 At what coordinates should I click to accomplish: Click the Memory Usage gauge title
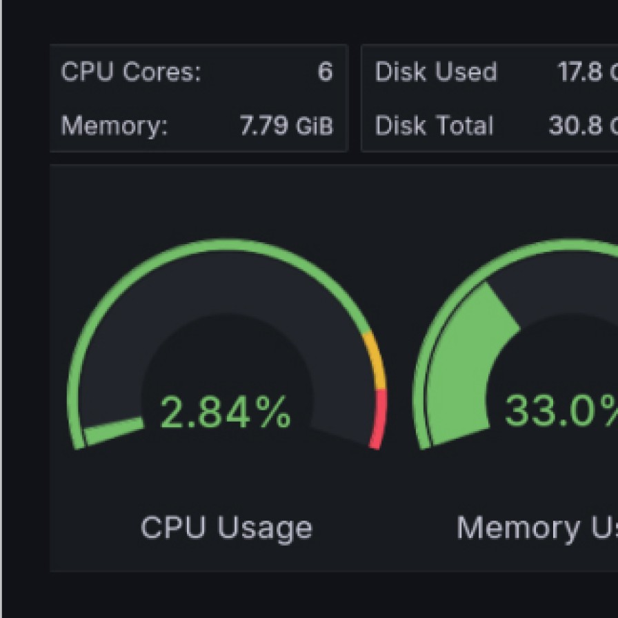537,528
